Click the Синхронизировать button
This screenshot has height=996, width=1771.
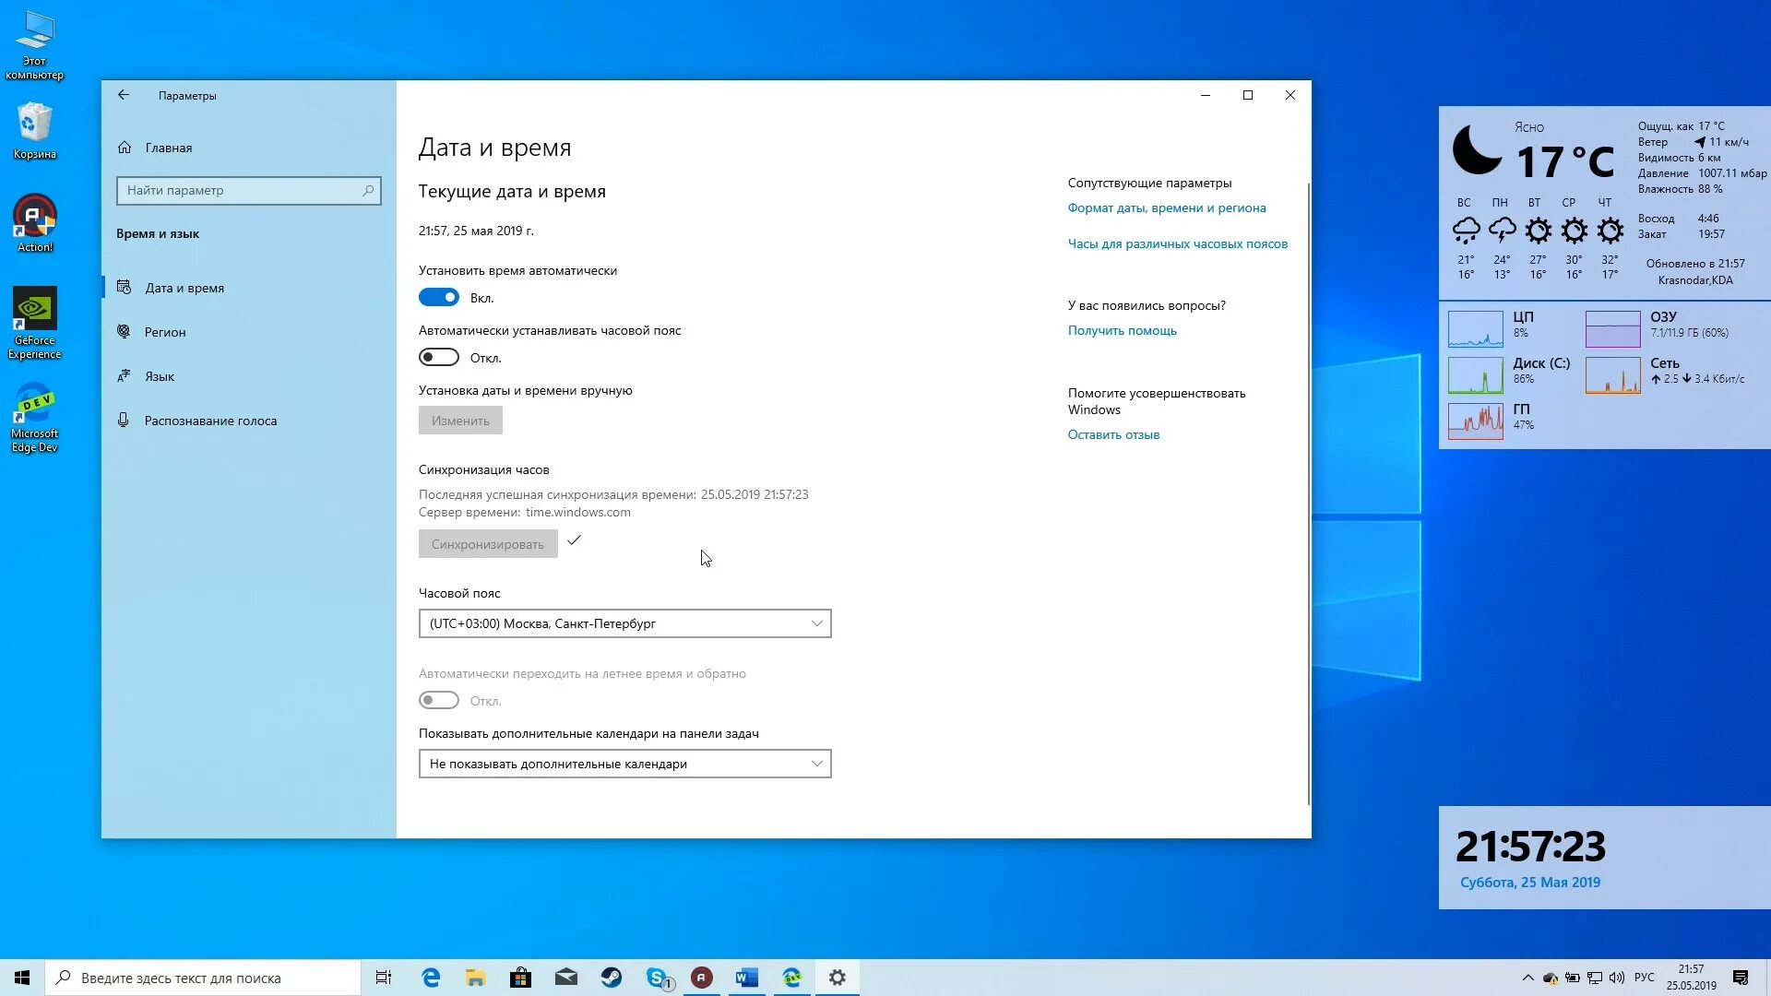click(487, 543)
